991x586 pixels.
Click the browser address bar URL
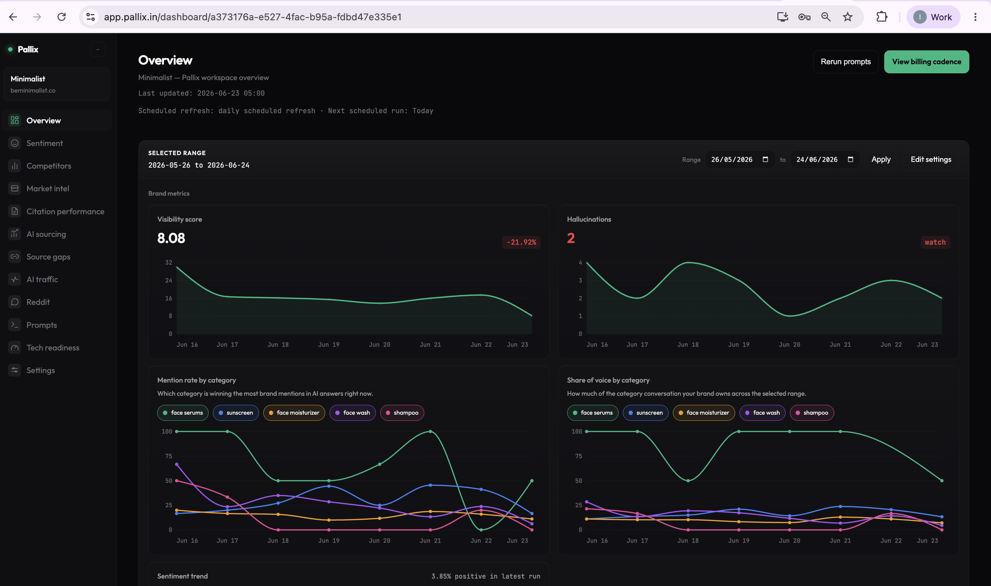click(253, 17)
